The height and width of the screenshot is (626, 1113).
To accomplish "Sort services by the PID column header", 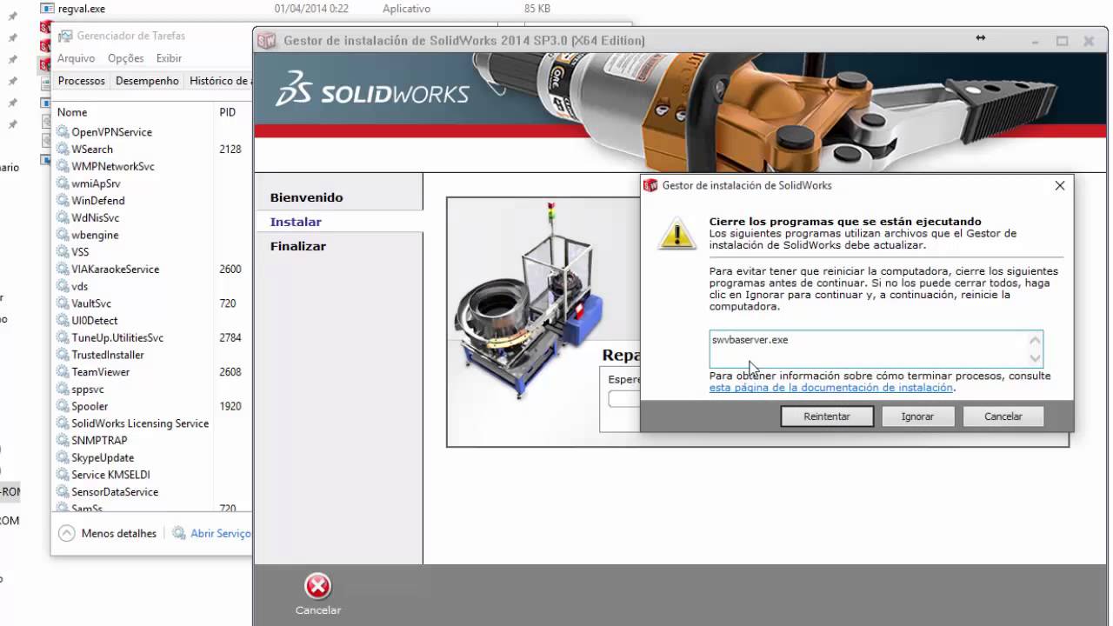I will click(x=228, y=112).
